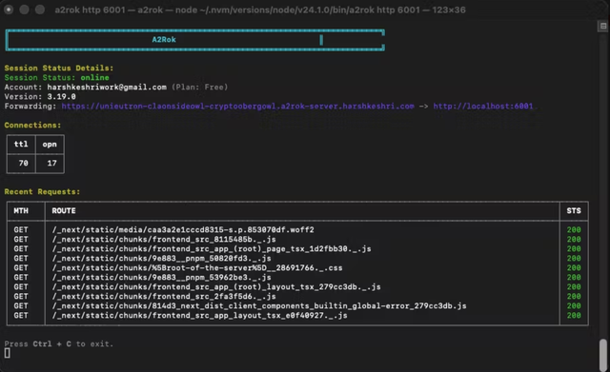
Task: Click the root-of-the-server css route
Action: tap(197, 268)
